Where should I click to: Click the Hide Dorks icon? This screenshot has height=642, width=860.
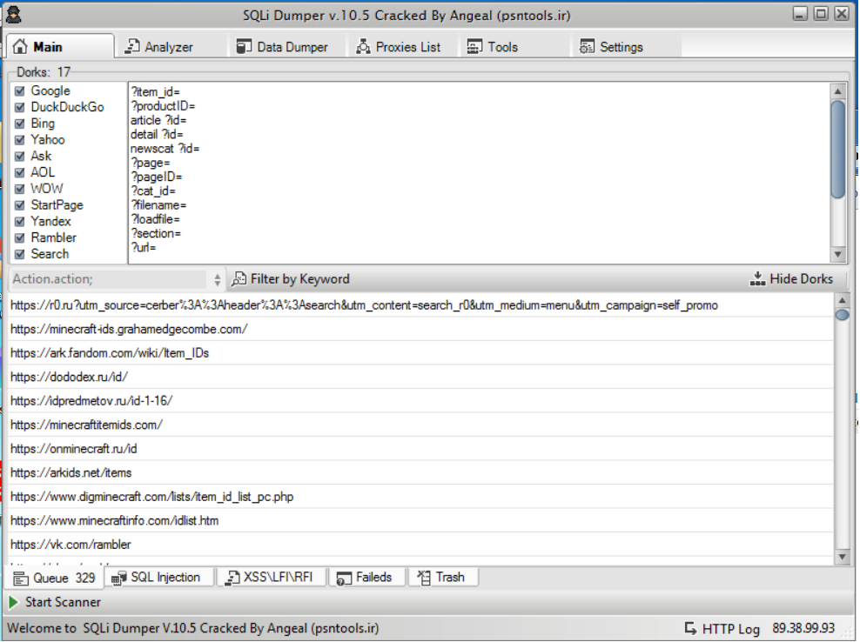pyautogui.click(x=756, y=279)
